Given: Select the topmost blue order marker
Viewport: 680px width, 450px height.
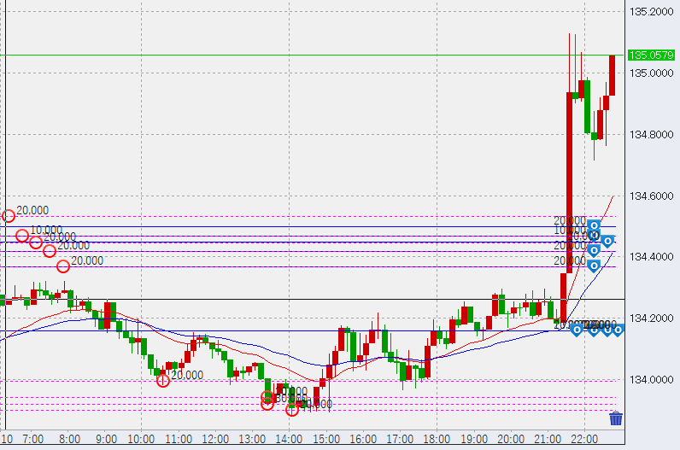Looking at the screenshot, I should (594, 226).
